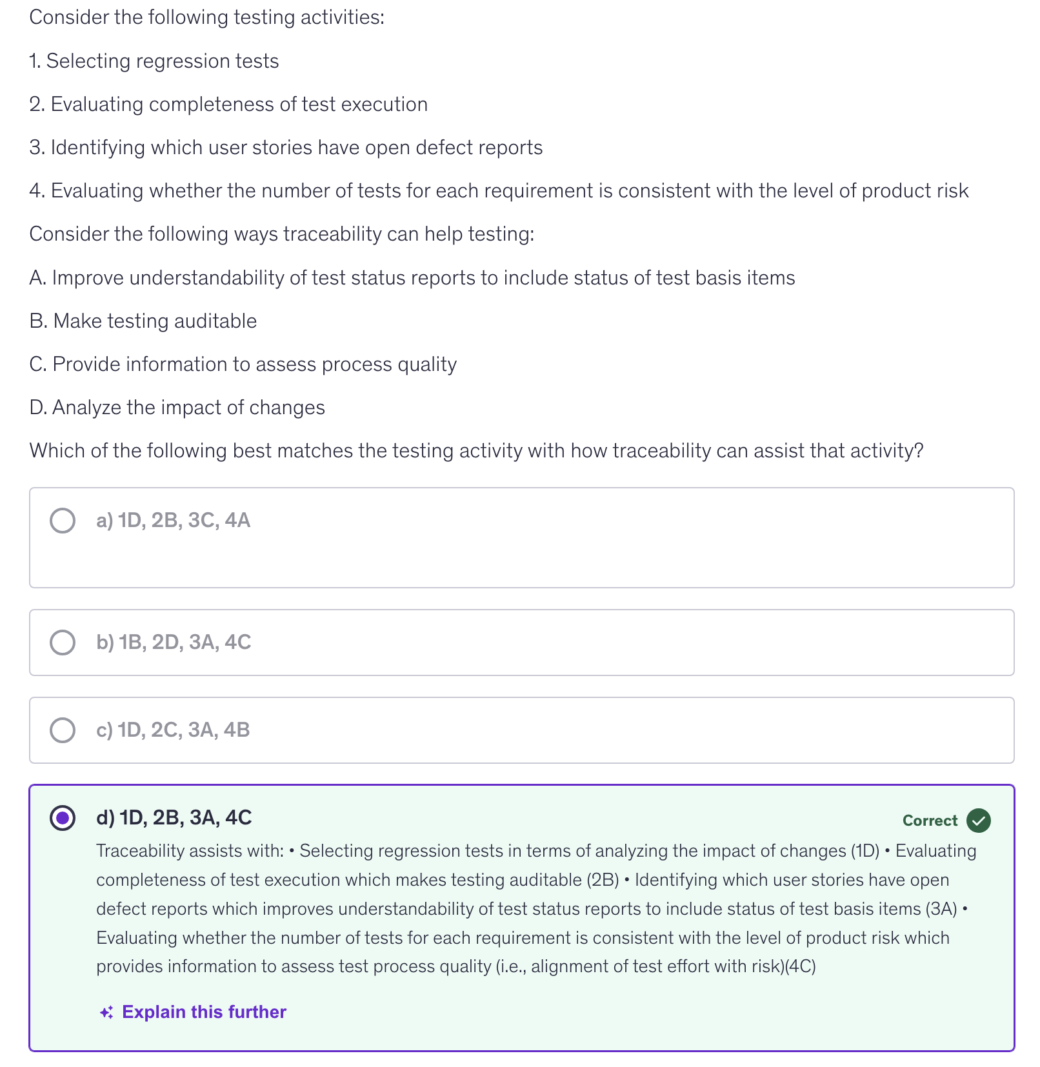
Task: Select radio button for option a
Action: click(x=63, y=521)
